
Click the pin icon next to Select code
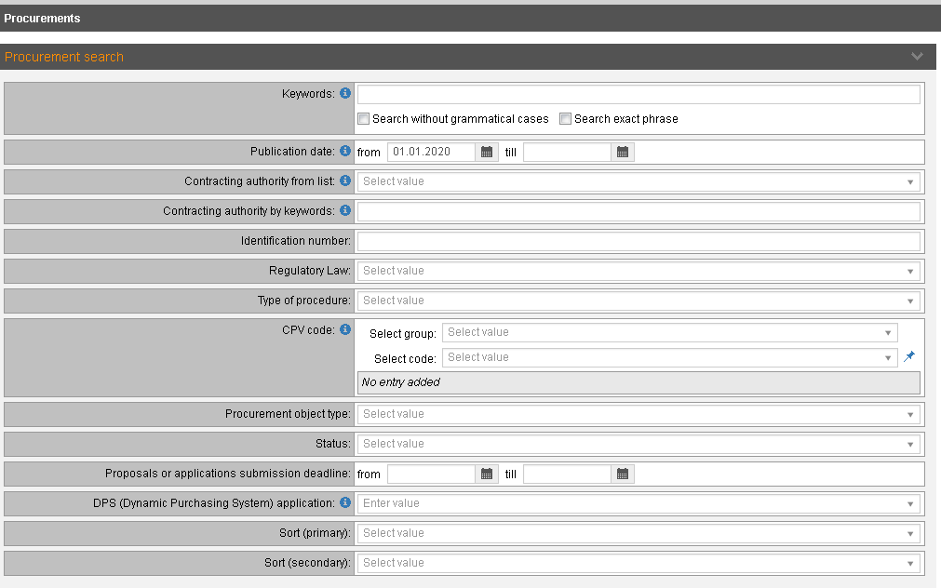tap(909, 357)
